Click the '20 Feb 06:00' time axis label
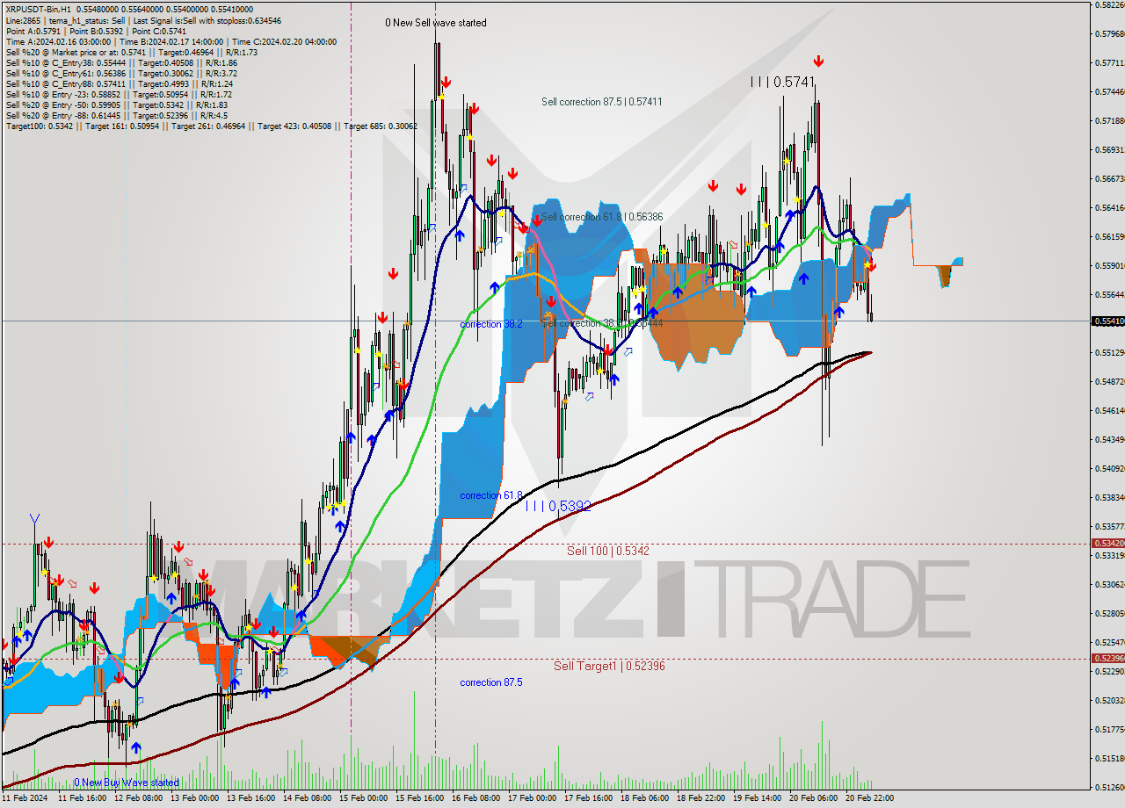Screen dimensions: 1125x808 pyautogui.click(x=814, y=798)
